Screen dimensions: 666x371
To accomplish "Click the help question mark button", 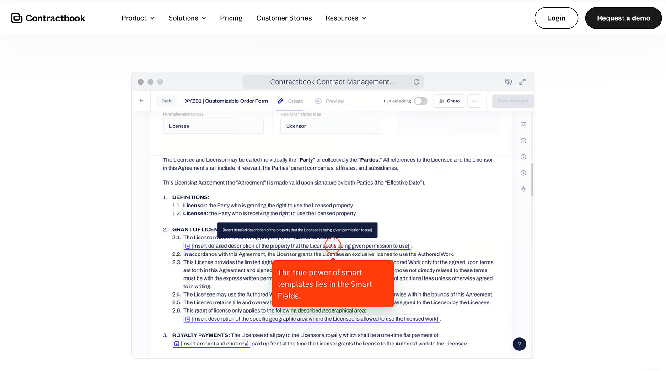I will coord(519,344).
